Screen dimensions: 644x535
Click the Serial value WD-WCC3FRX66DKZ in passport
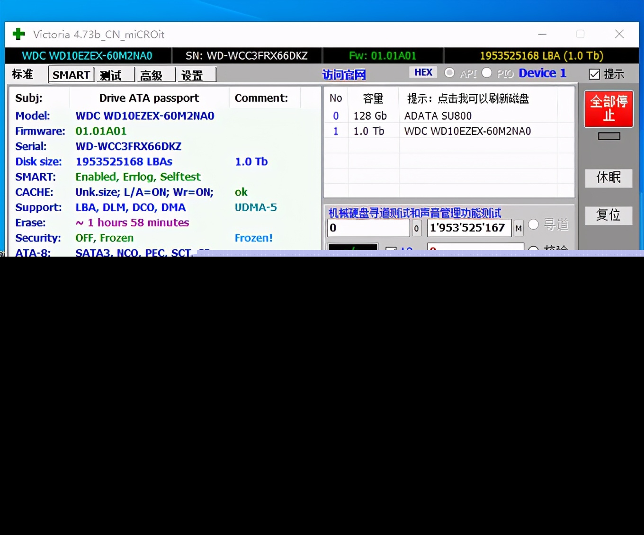[x=128, y=146]
